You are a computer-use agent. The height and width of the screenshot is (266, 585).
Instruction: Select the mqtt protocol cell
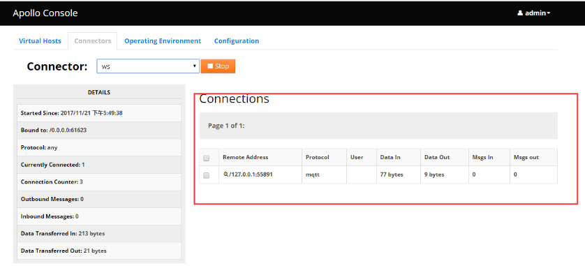324,175
